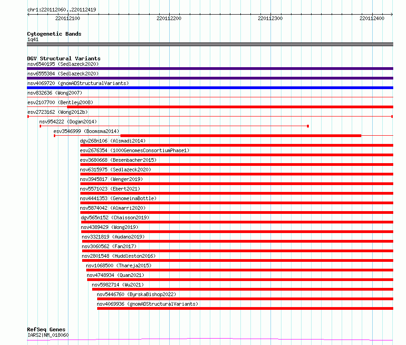Click the blue bar under nsv4069720
The image size is (406, 345).
point(210,88)
